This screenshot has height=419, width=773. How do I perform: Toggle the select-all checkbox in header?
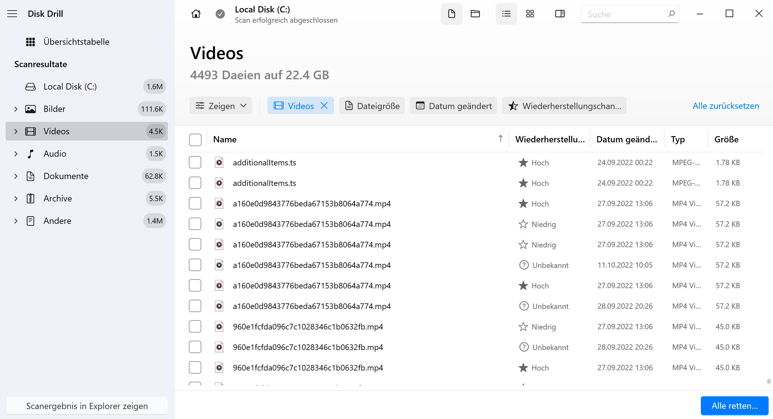[x=195, y=140]
